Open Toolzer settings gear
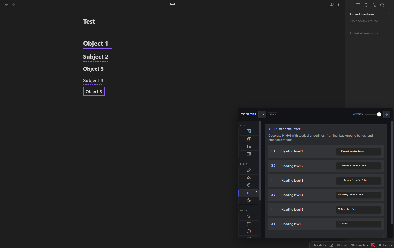Viewport: 394px width, 248px height. 387,114
